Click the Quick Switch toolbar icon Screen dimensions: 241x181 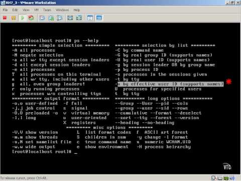[79, 18]
